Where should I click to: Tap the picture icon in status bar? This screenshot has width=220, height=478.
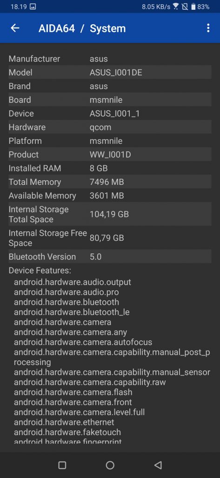[x=33, y=7]
